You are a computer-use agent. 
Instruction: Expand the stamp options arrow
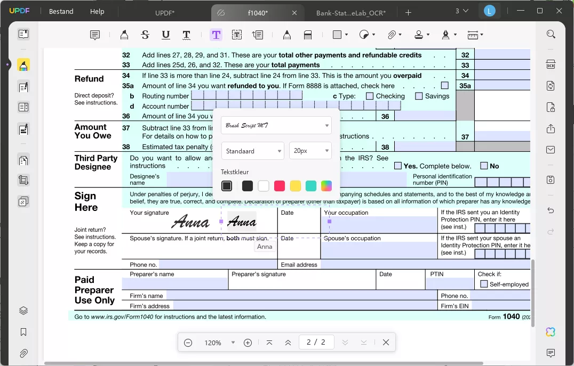428,35
